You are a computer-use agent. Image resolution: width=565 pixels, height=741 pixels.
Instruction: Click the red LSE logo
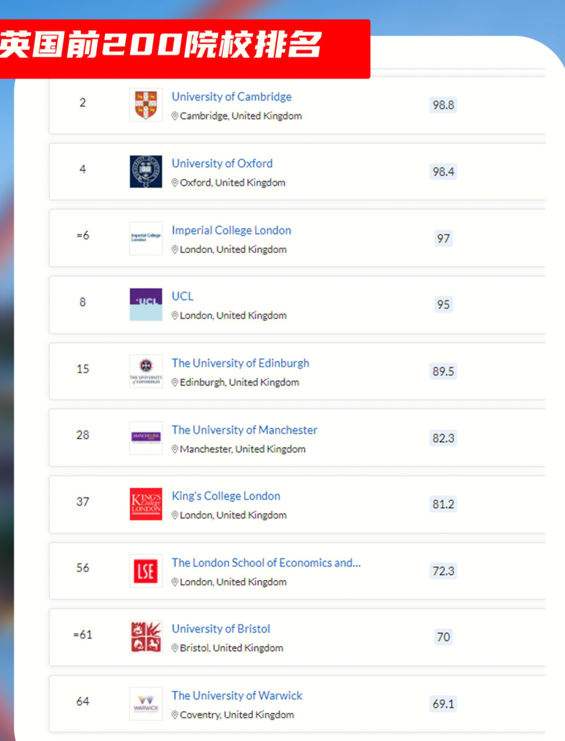146,571
